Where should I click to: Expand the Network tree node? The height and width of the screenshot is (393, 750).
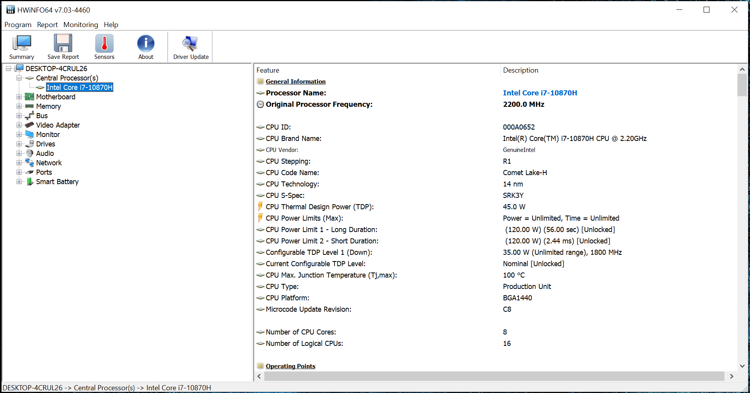point(19,163)
